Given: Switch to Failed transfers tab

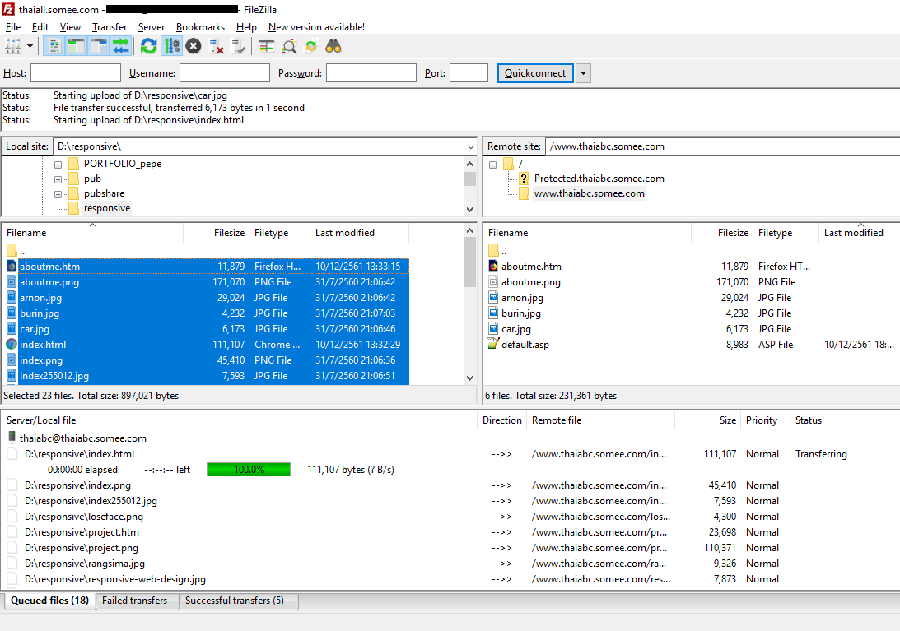Looking at the screenshot, I should pos(134,601).
